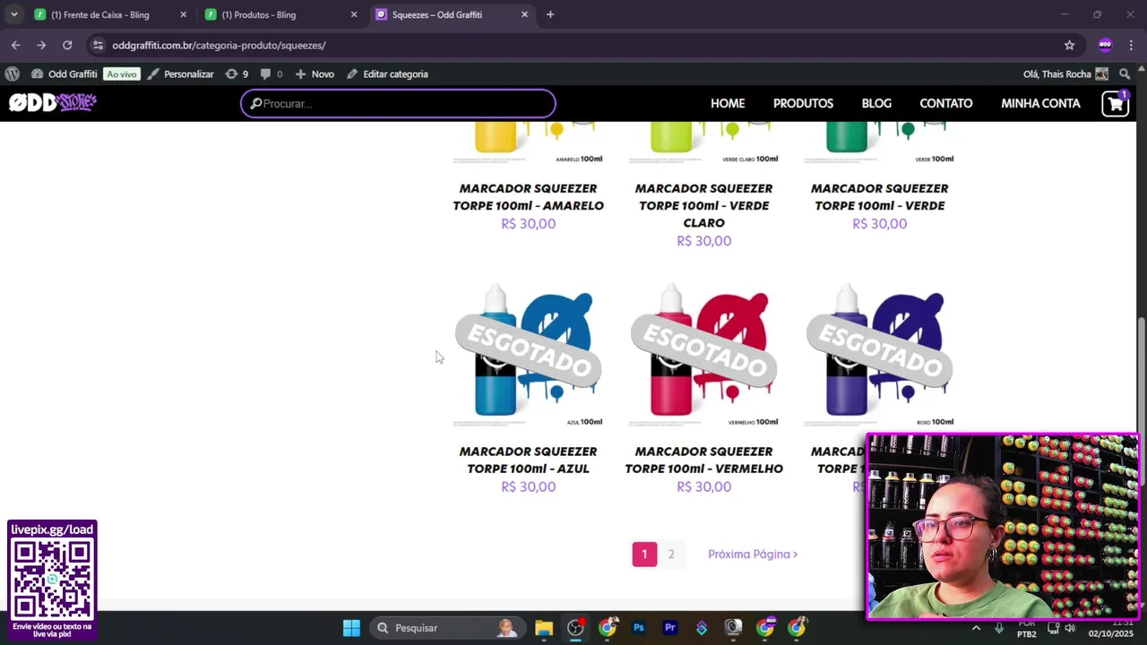The height and width of the screenshot is (645, 1147).
Task: Open the comments bubble showing 0
Action: pyautogui.click(x=272, y=74)
